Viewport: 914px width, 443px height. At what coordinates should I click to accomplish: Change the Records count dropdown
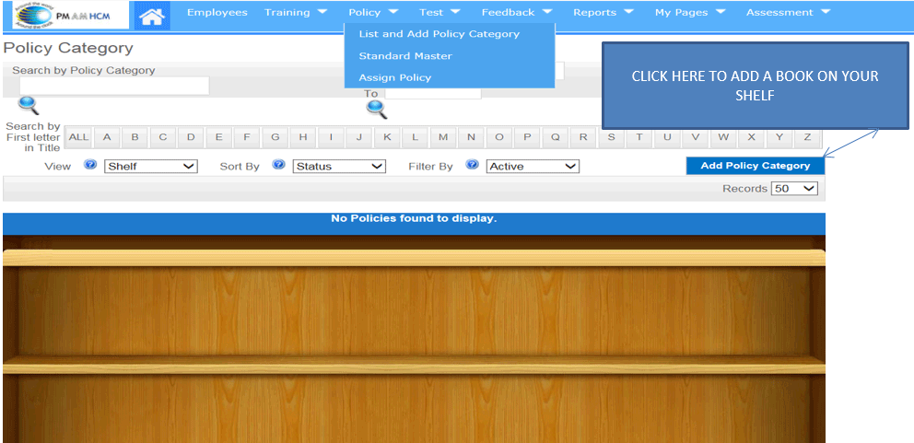[795, 189]
